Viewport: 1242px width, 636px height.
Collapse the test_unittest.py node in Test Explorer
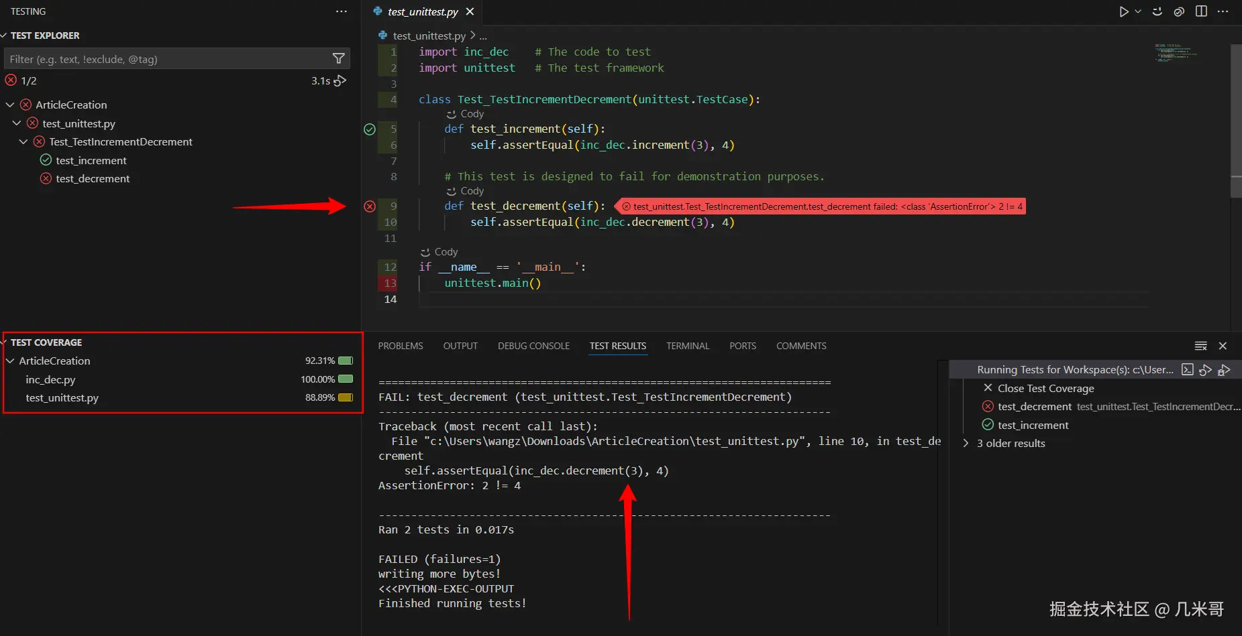click(x=17, y=123)
